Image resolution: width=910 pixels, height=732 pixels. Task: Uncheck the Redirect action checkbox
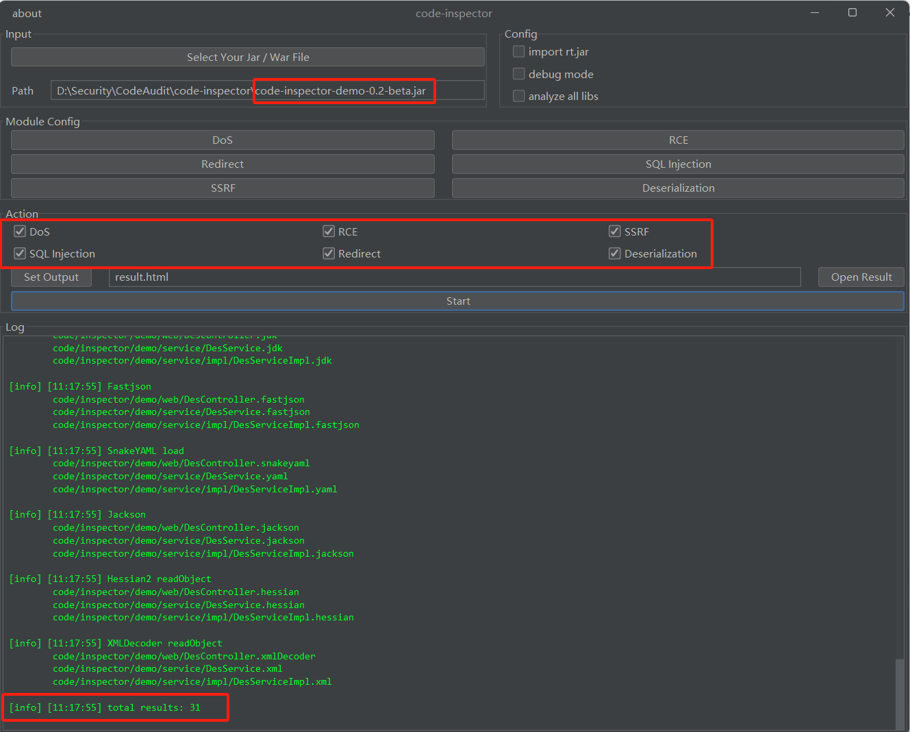(329, 253)
